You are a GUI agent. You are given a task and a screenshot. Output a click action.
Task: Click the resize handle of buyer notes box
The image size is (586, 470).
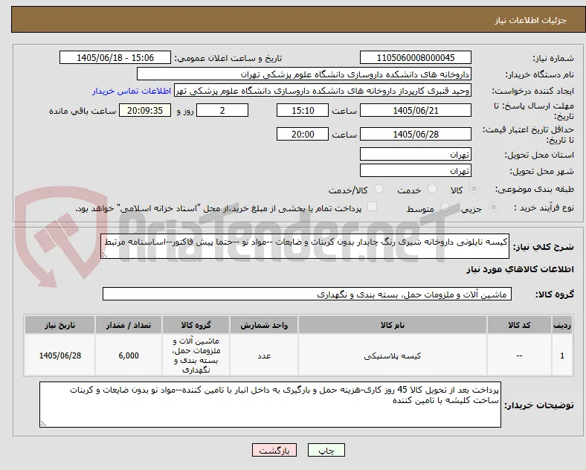tap(43, 424)
